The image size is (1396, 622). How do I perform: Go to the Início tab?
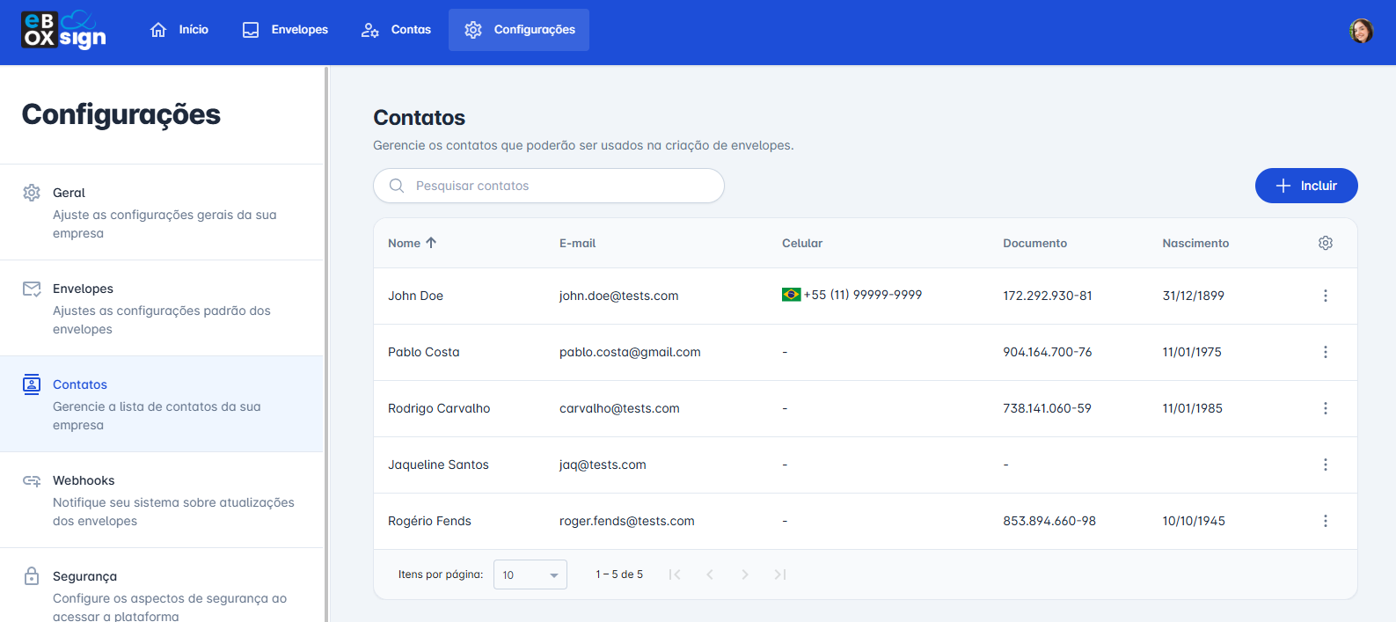click(x=179, y=30)
